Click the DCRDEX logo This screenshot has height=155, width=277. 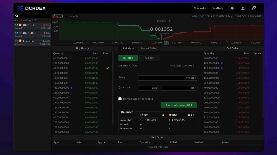(x=32, y=8)
